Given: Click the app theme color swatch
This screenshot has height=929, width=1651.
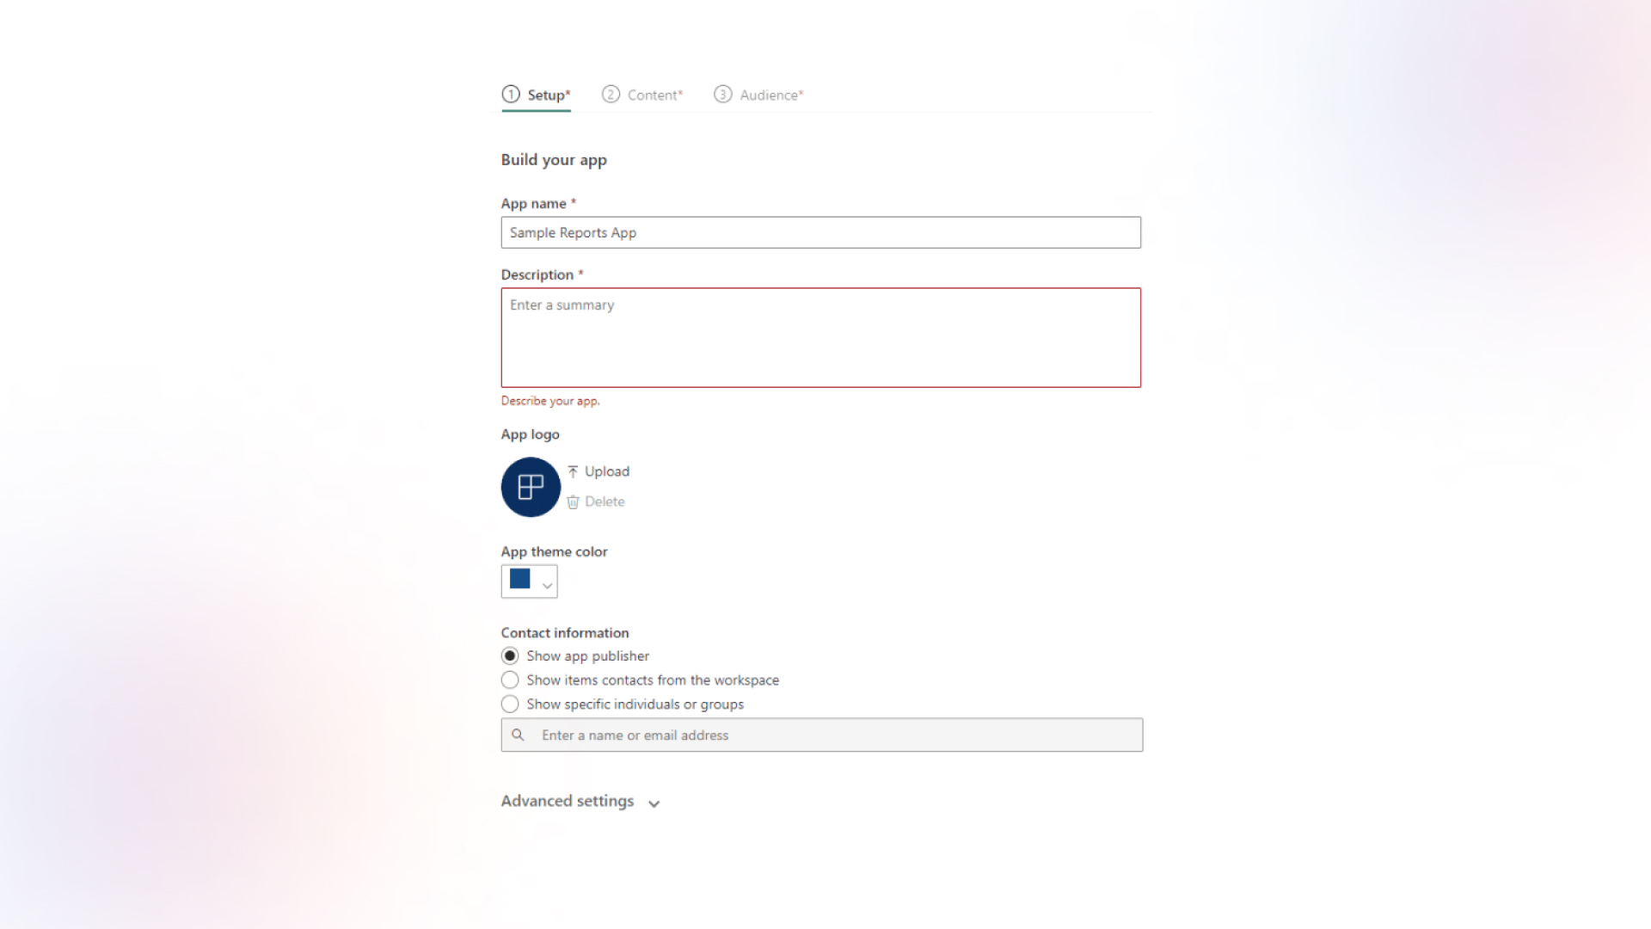Looking at the screenshot, I should coord(519,580).
